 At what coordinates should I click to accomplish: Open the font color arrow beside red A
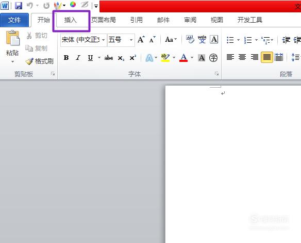coord(192,57)
